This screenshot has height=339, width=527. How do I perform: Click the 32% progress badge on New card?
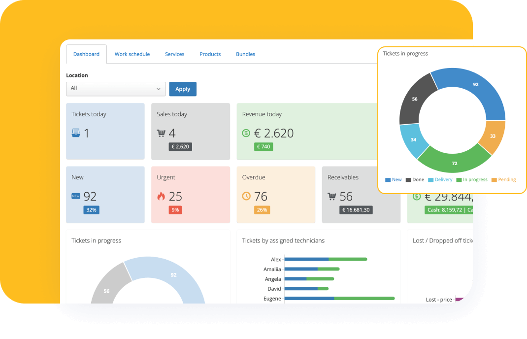point(91,209)
